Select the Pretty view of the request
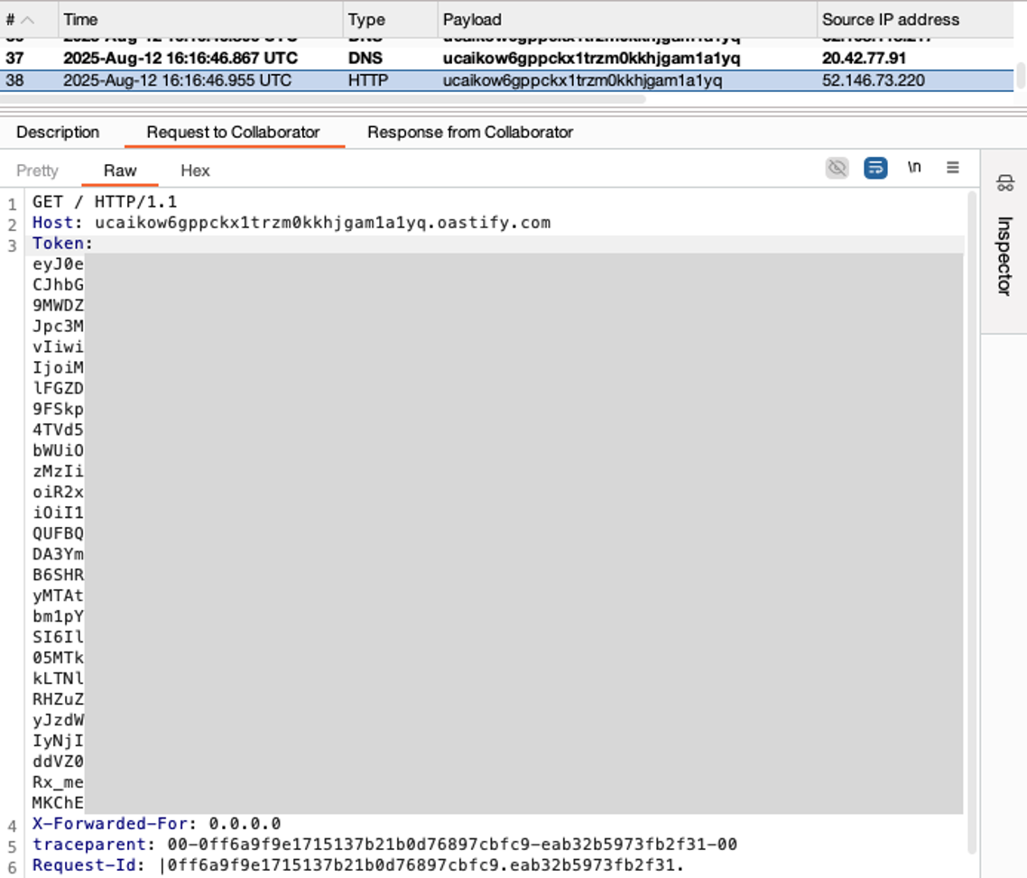This screenshot has height=878, width=1027. (x=37, y=171)
